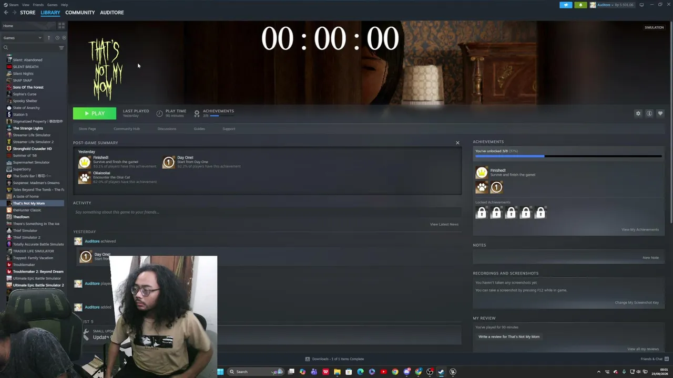Add That's Not My Mom to favorites heart
This screenshot has height=378, width=673.
[660, 113]
